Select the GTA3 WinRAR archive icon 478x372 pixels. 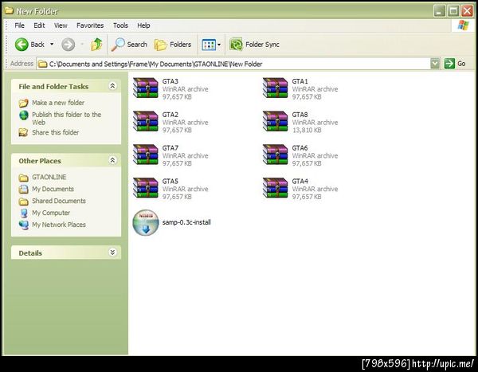(146, 88)
